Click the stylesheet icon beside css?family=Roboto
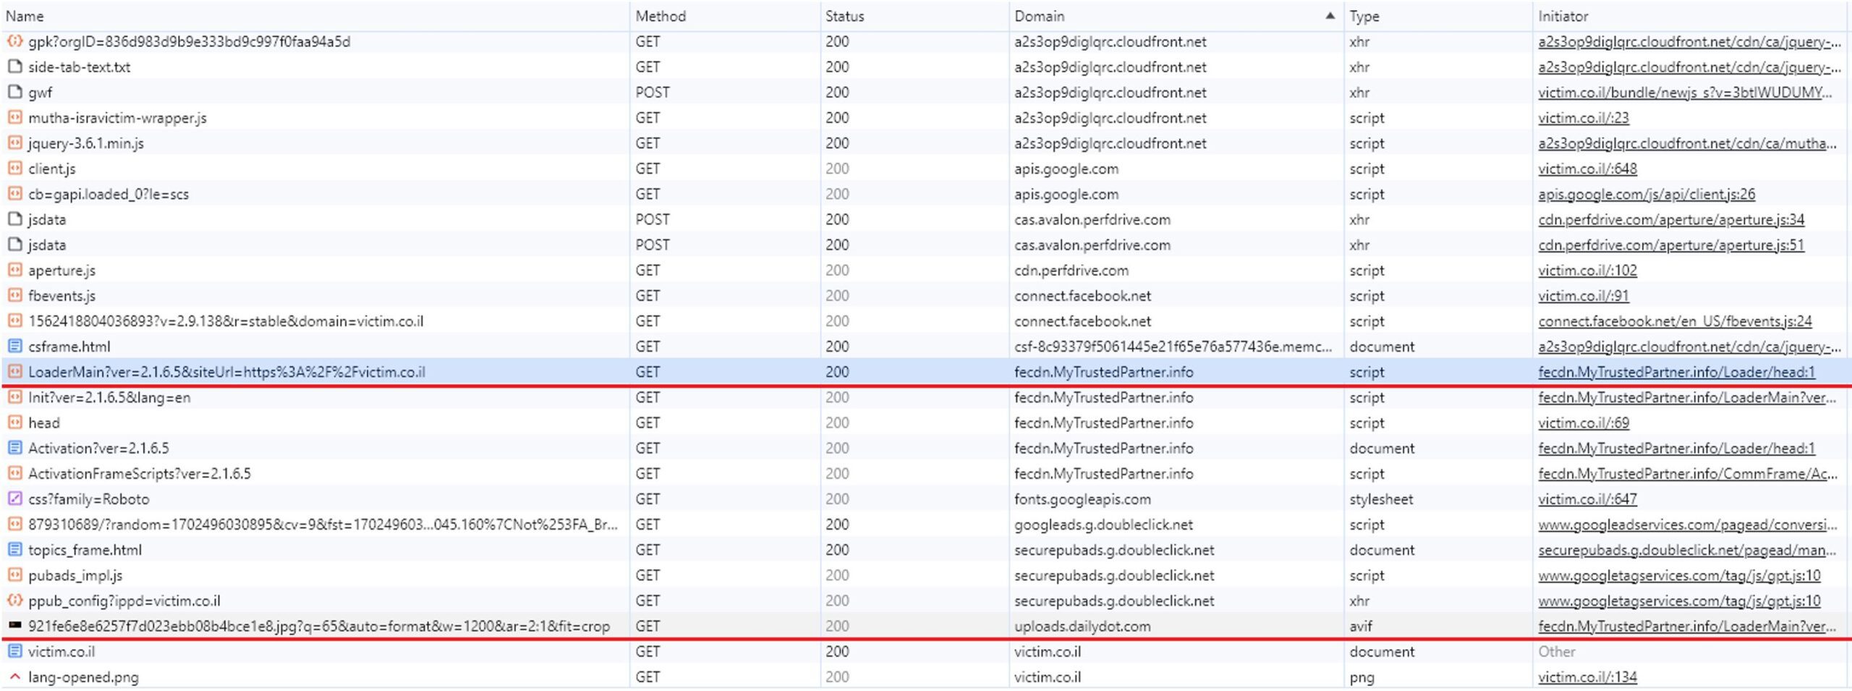 point(14,499)
